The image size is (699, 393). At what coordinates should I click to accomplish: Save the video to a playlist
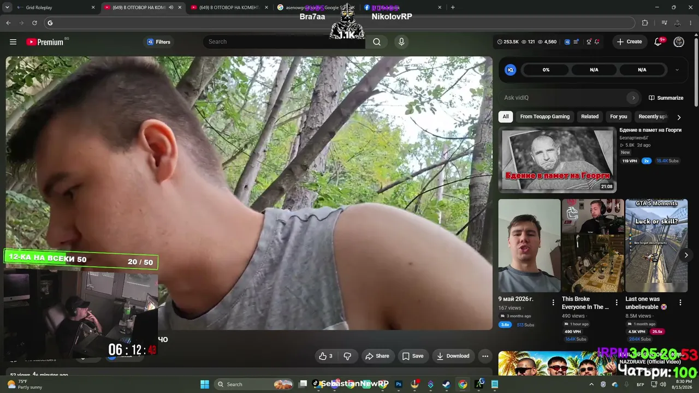(413, 356)
